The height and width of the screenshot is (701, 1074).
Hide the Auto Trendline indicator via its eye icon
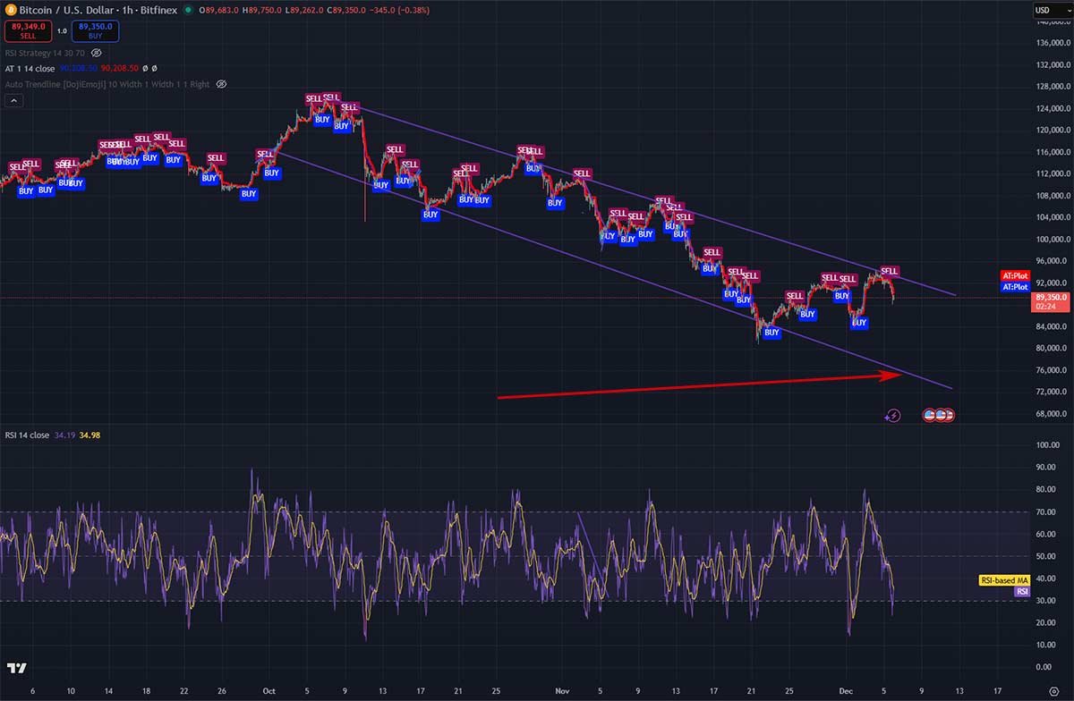221,84
